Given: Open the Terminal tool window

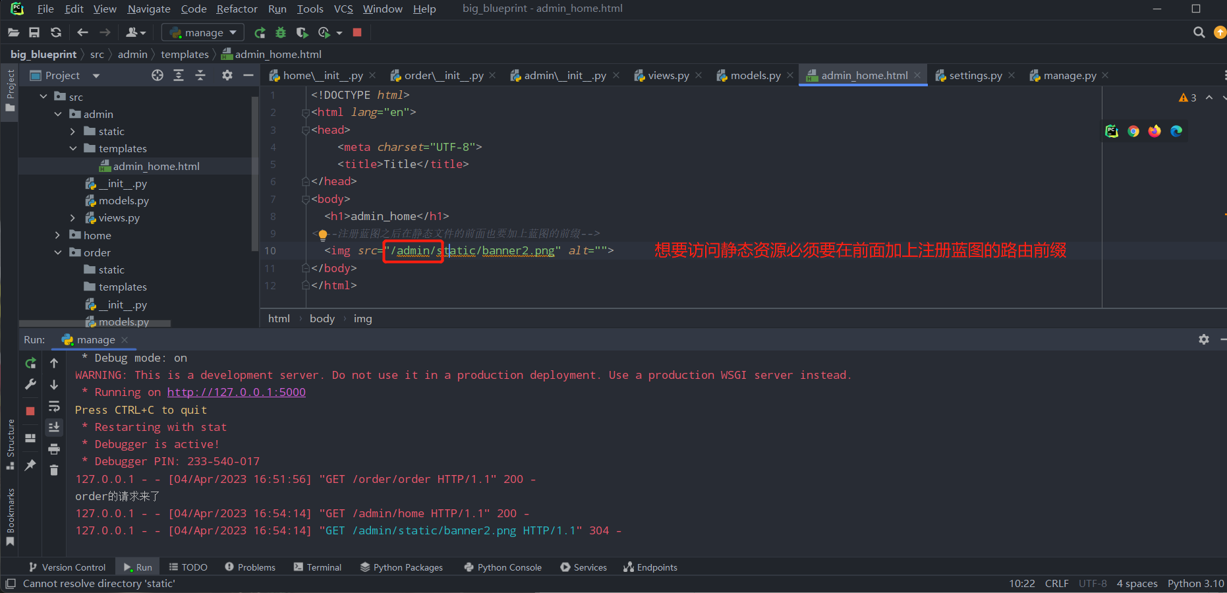Looking at the screenshot, I should coord(318,567).
